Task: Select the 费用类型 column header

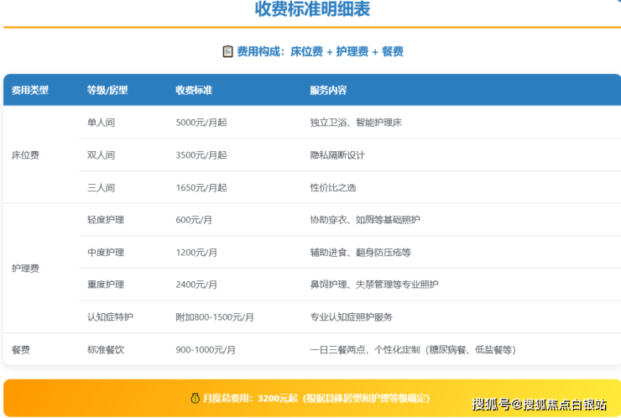Action: tap(30, 90)
